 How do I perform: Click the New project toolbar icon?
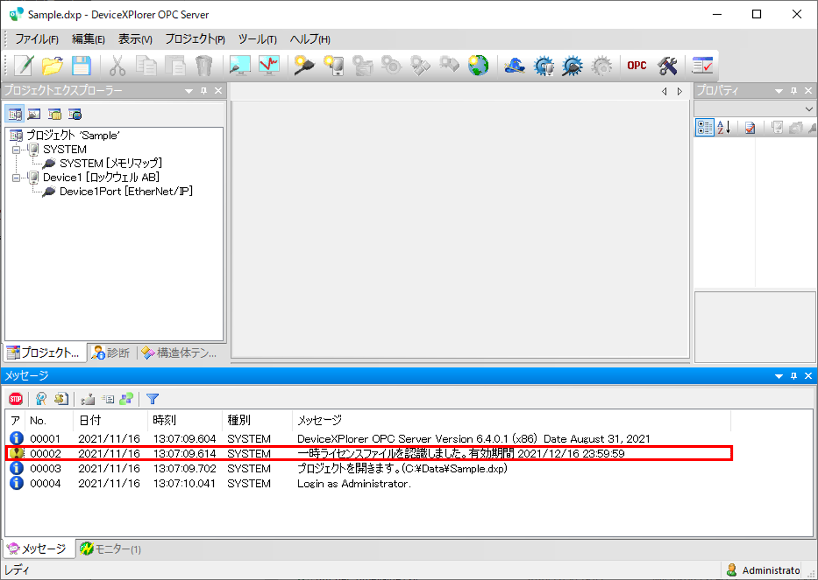point(24,66)
